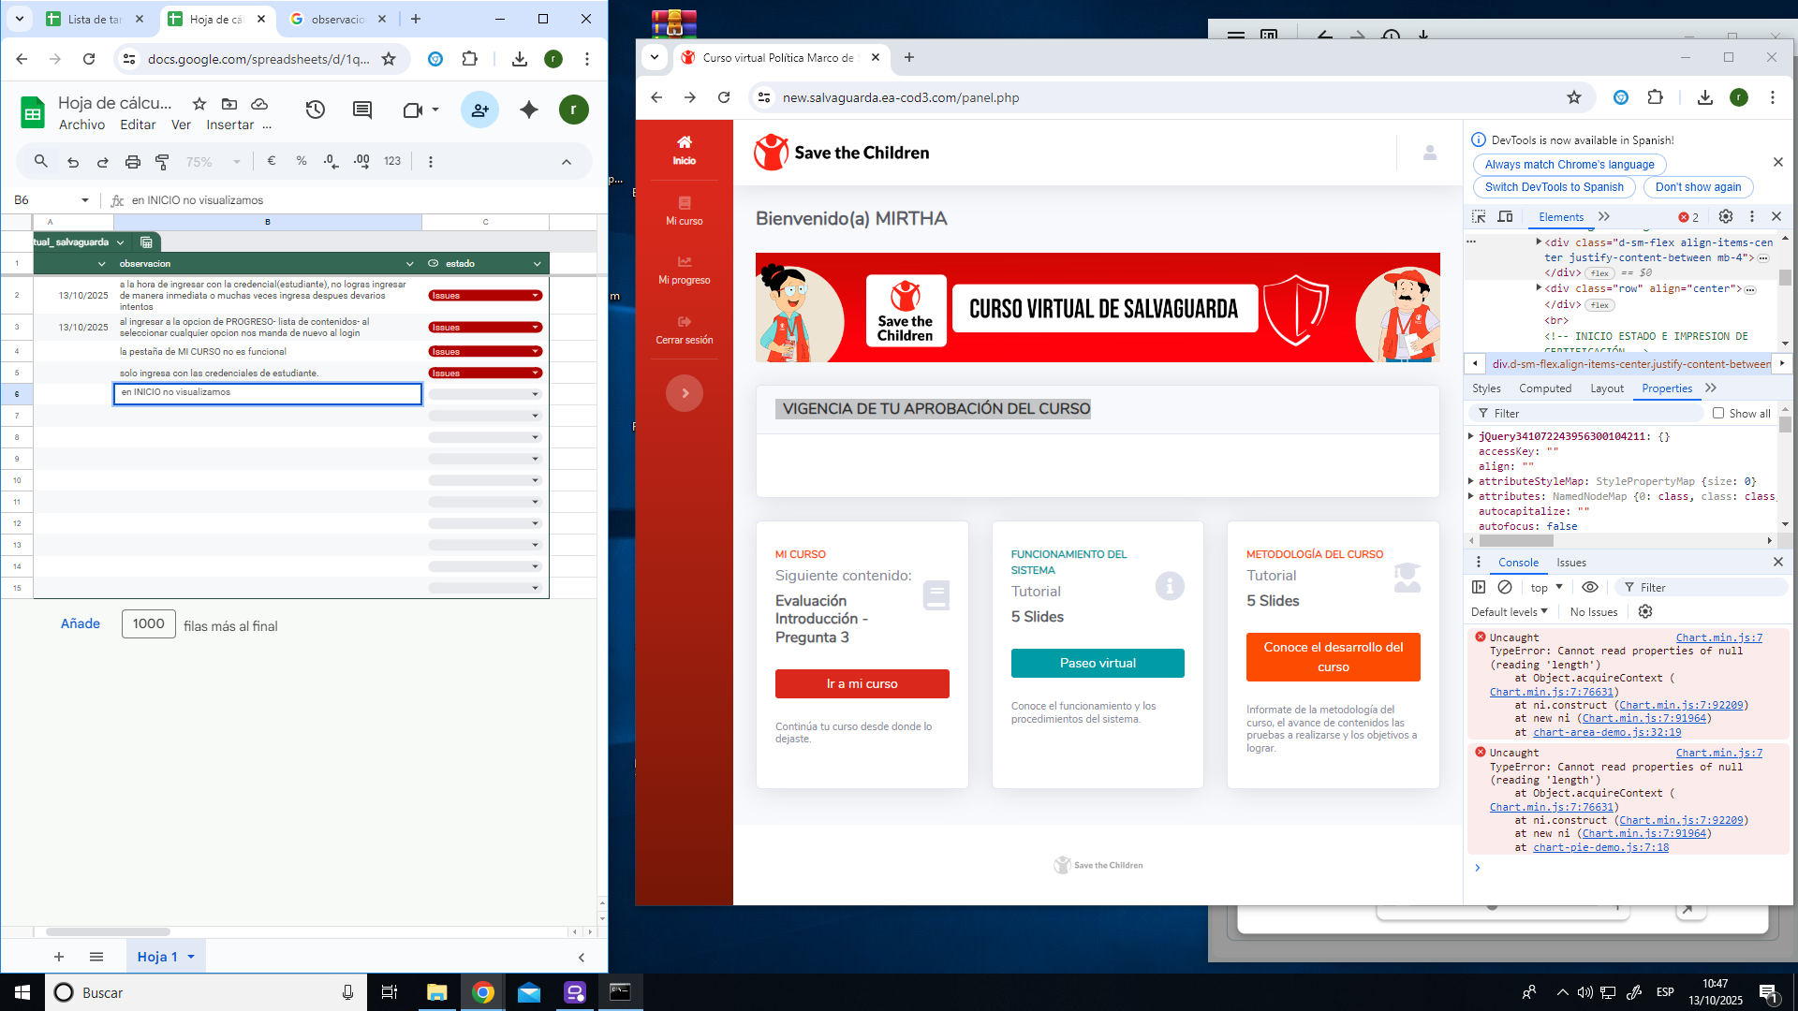The height and width of the screenshot is (1011, 1798).
Task: Click the Sheets print icon
Action: click(132, 161)
